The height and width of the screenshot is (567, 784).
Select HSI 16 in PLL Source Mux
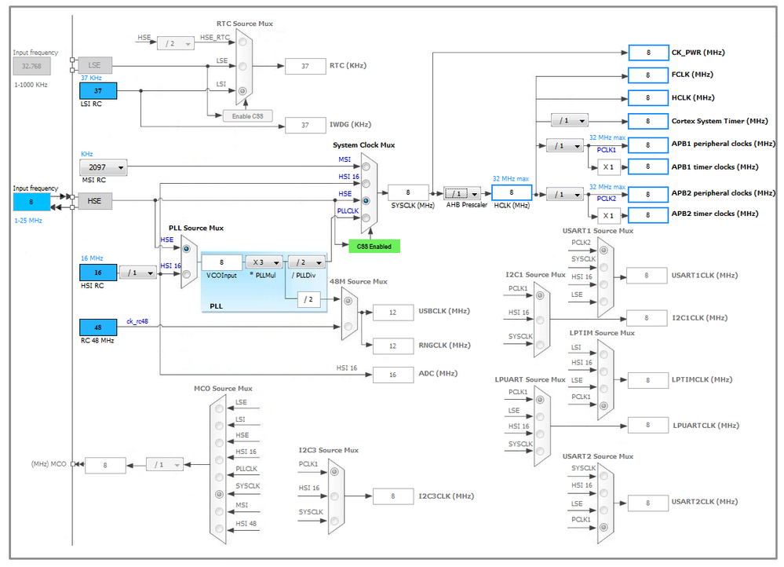click(187, 274)
